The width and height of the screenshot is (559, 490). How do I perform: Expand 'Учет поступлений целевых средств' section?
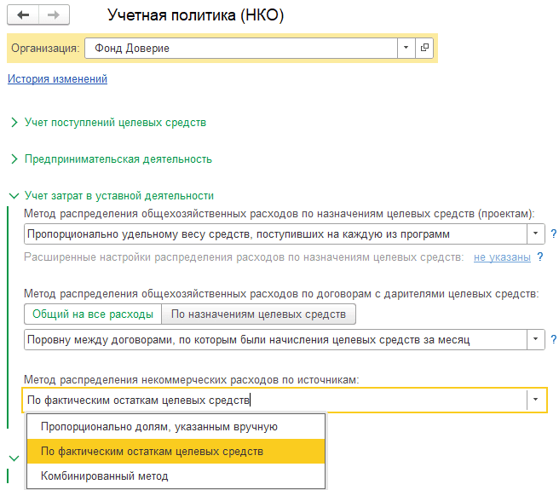[x=115, y=123]
